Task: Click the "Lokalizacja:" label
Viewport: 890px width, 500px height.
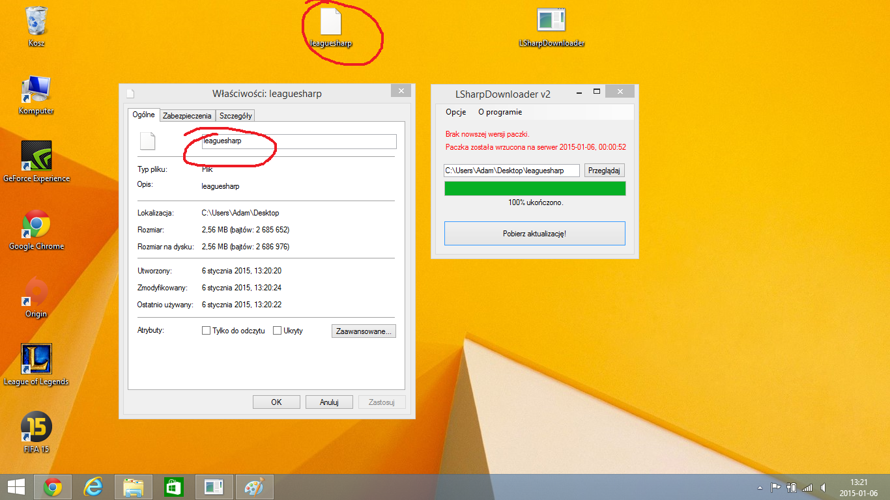Action: tap(155, 213)
